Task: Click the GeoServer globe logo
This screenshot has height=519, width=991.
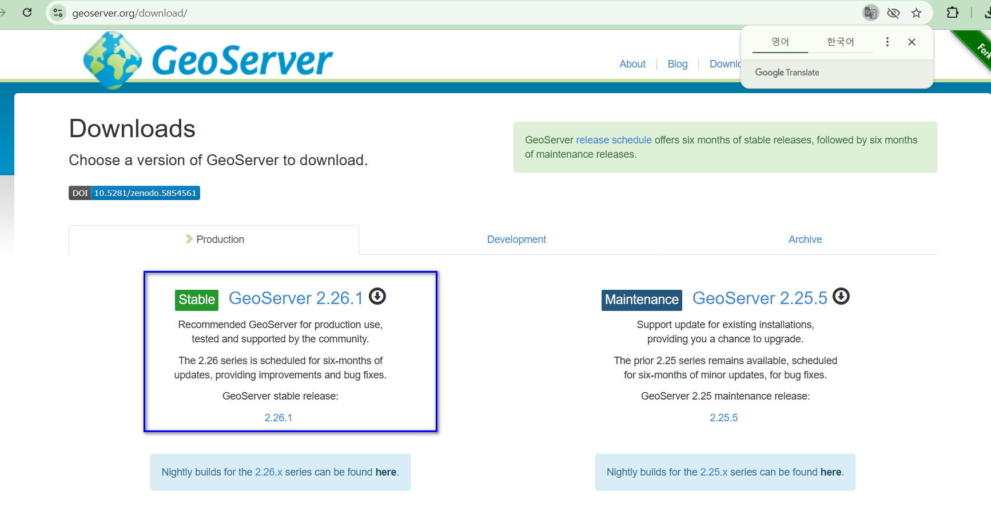Action: pyautogui.click(x=113, y=60)
